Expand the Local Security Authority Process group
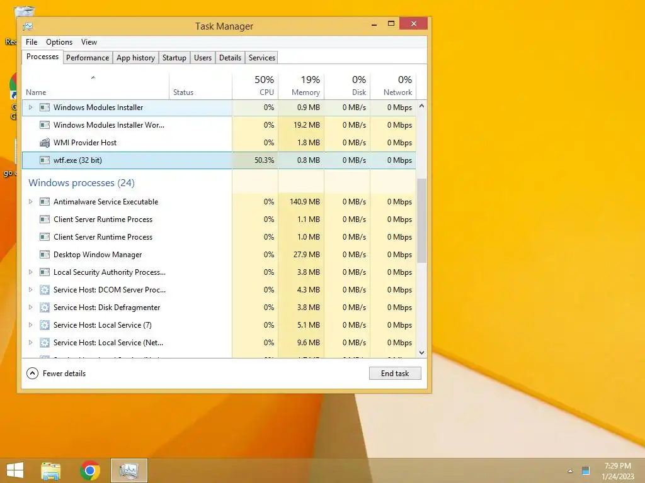 (30, 272)
